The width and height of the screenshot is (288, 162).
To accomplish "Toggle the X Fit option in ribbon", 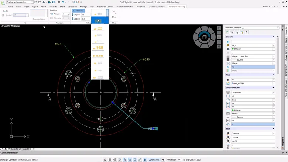I will click(x=6, y=11).
